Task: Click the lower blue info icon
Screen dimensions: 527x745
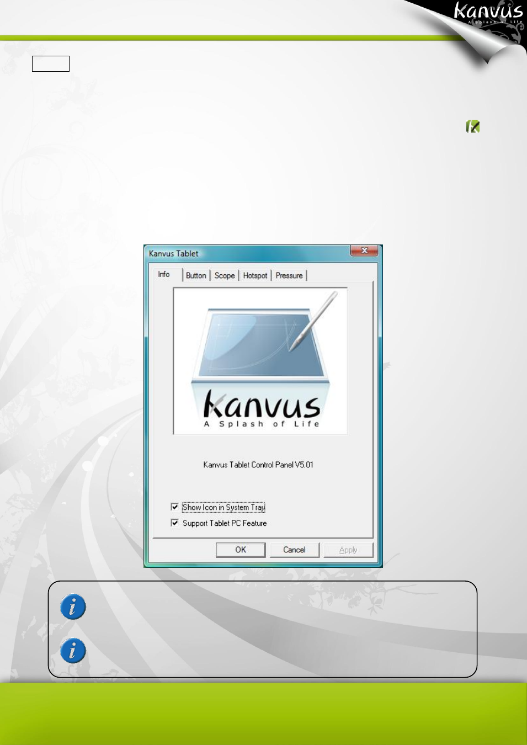Action: click(x=73, y=651)
